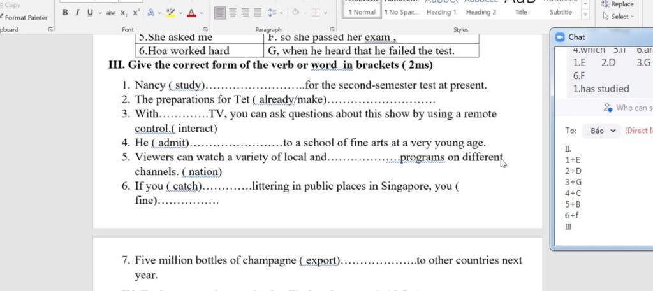Open the Select dropdown
This screenshot has height=291, width=653.
coord(619,17)
